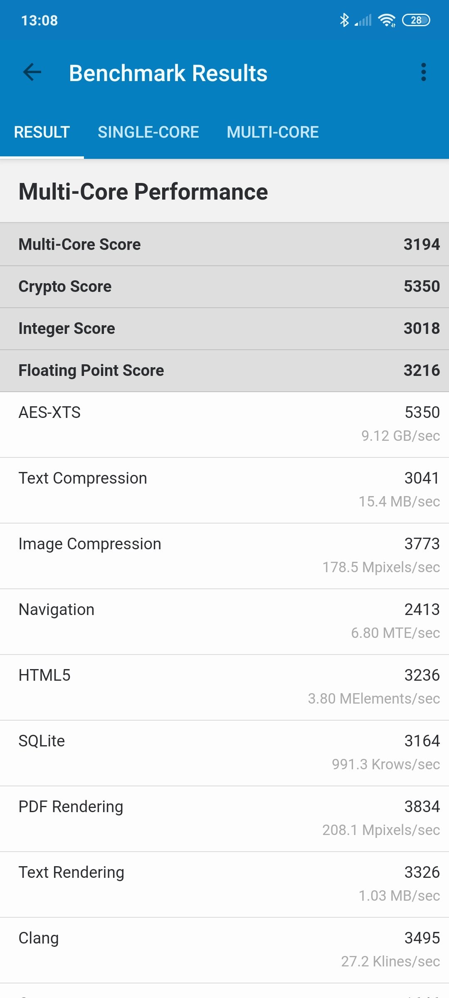This screenshot has height=998, width=449.
Task: Select the Floating Point Score row
Action: [224, 371]
